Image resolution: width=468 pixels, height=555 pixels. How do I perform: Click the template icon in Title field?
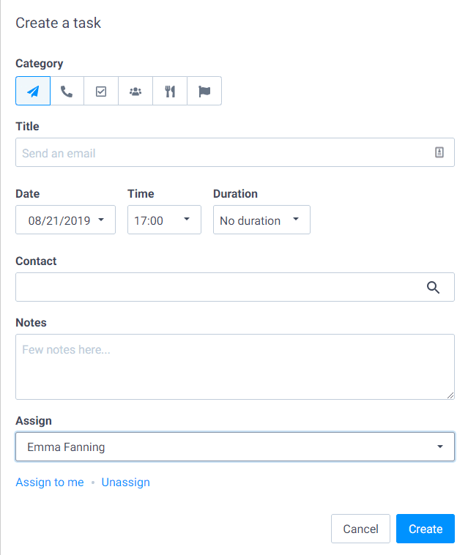tap(439, 152)
